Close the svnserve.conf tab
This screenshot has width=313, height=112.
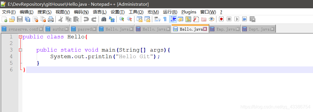coord(41,29)
